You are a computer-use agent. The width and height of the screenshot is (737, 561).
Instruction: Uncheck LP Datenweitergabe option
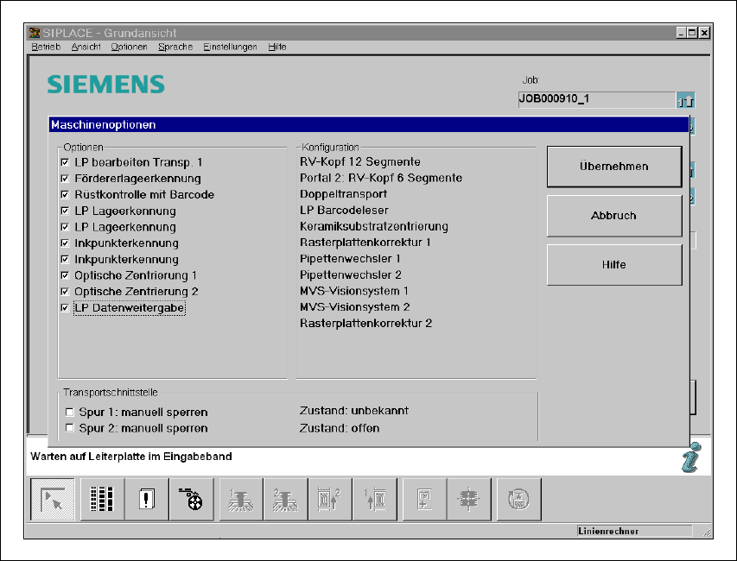65,308
